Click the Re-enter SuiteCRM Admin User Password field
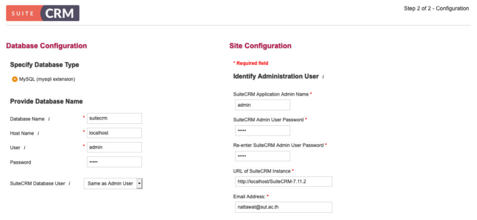 tap(263, 156)
